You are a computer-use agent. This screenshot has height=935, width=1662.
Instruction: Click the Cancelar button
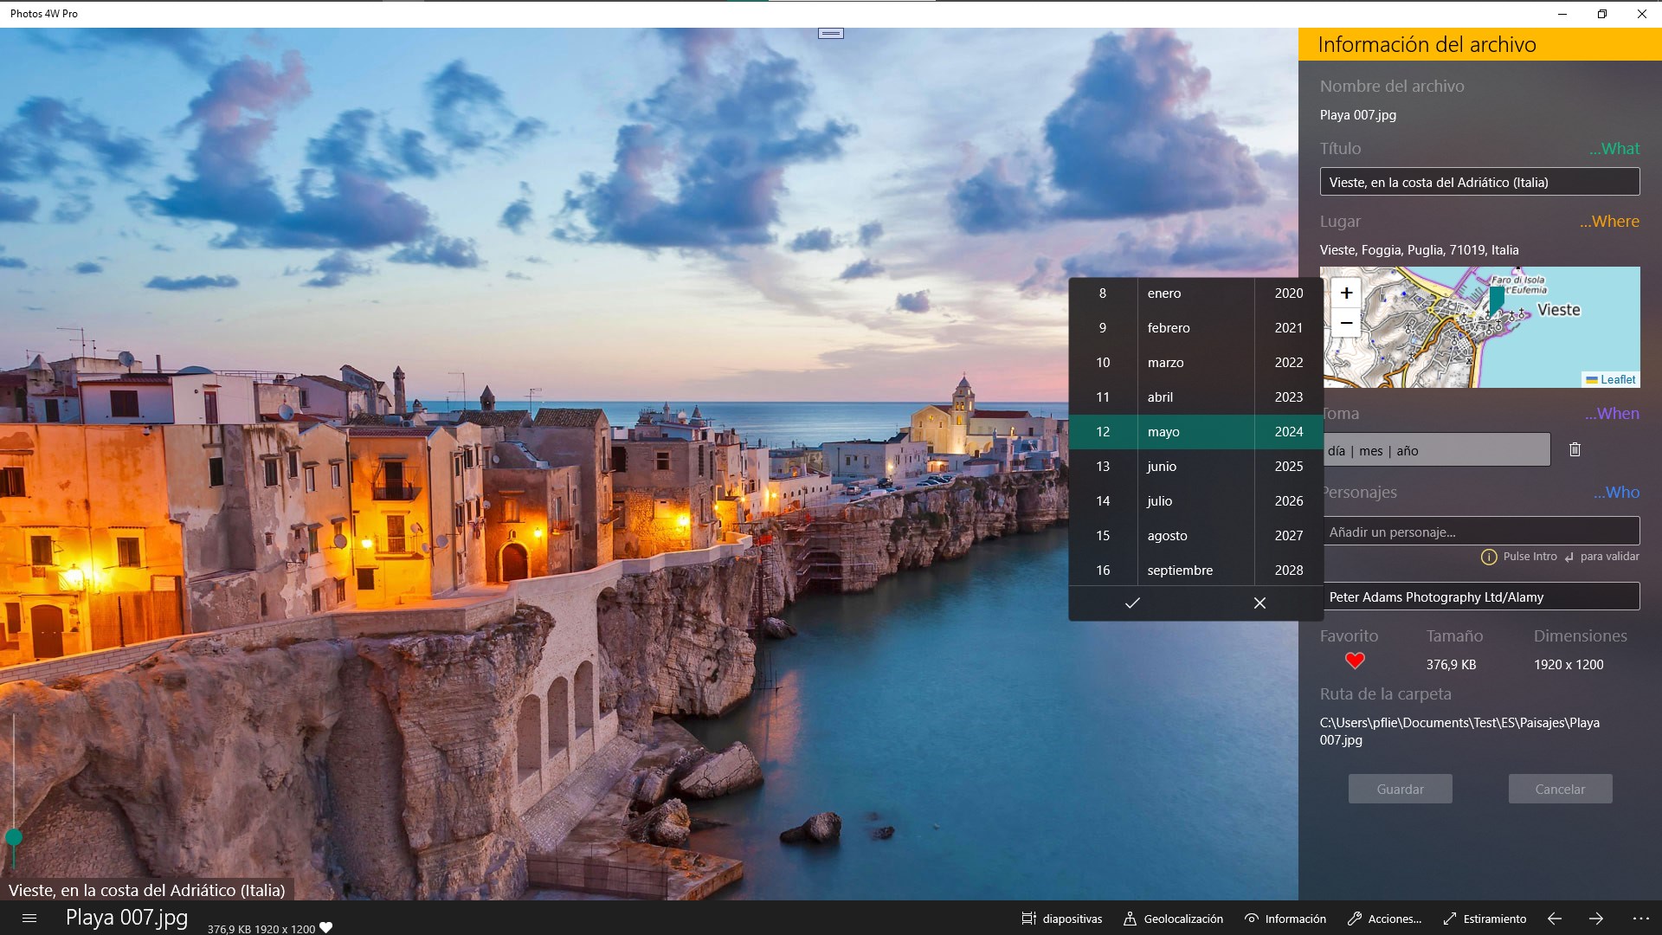pyautogui.click(x=1560, y=789)
